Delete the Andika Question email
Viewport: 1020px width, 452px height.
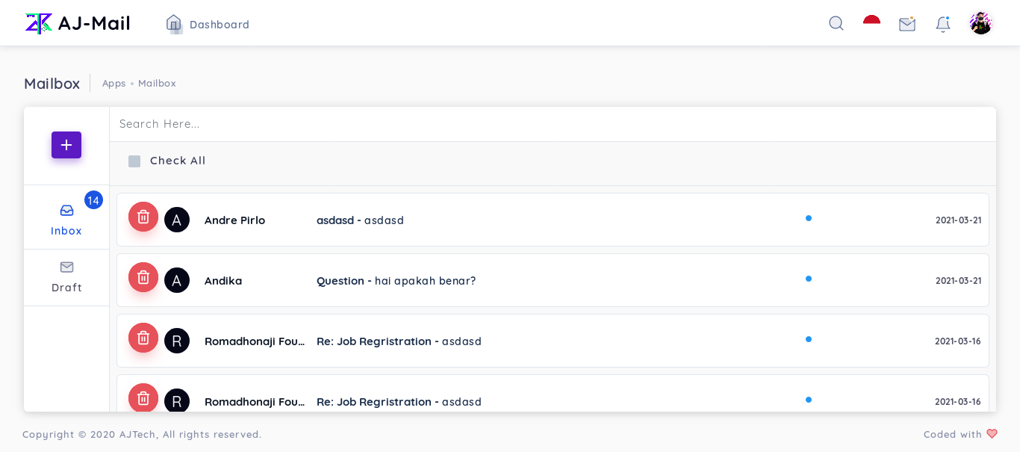click(x=143, y=277)
